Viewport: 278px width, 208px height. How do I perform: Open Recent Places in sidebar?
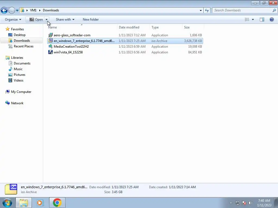(x=24, y=46)
